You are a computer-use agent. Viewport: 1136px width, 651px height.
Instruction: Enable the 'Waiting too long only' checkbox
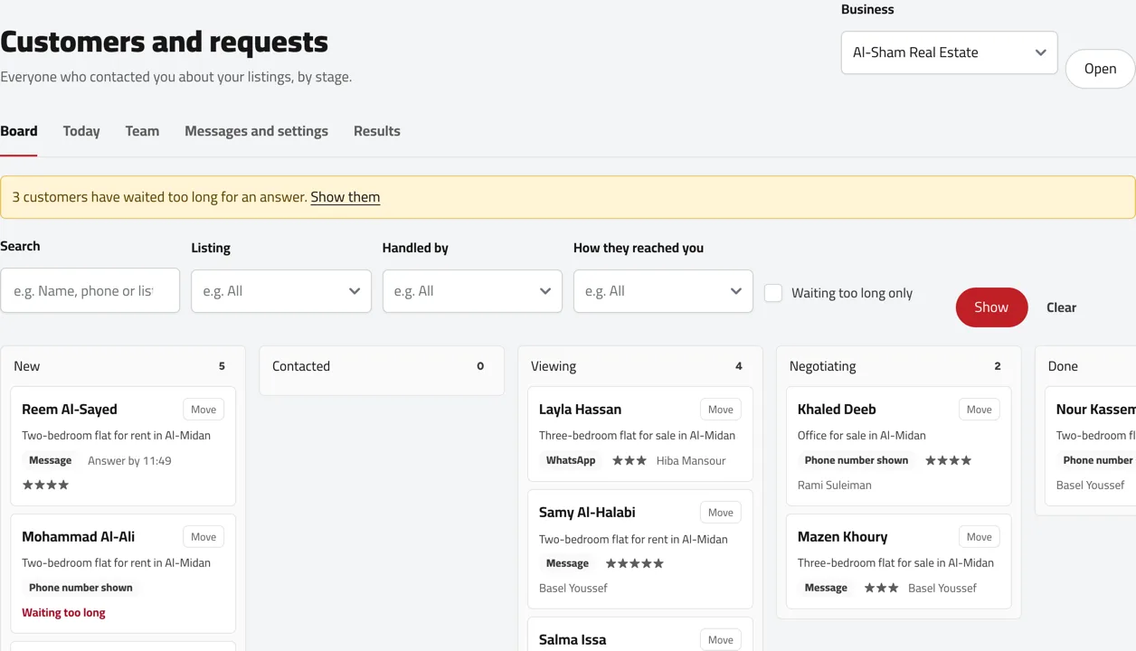click(x=773, y=293)
